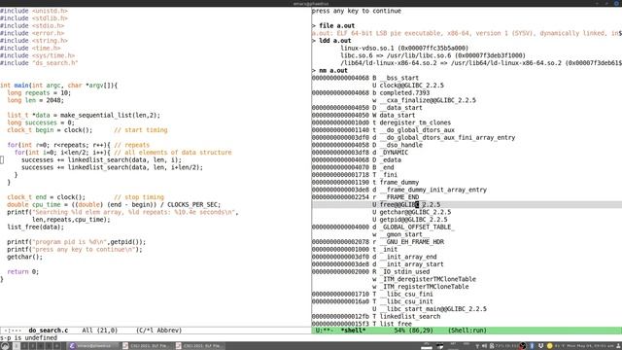Click the 'long successes = 0;' line
Viewport: 622px width, 350px height.
[x=41, y=122]
